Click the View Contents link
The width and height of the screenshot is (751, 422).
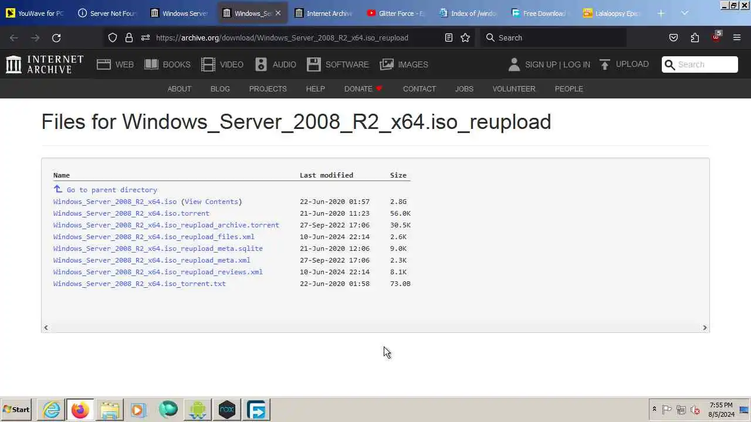coord(211,202)
